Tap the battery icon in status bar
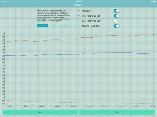Screen dimensions: 157x117 [155, 1]
